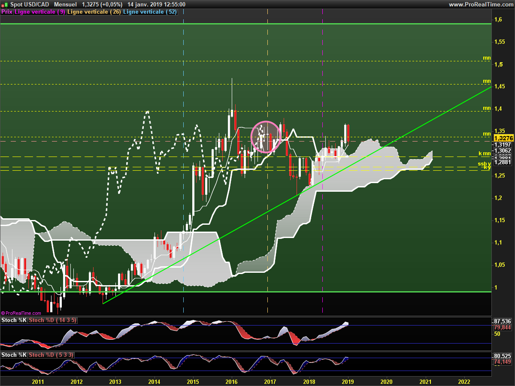Click Stoch %K label in the 5 3 3 panel
The image size is (515, 386).
pos(14,355)
